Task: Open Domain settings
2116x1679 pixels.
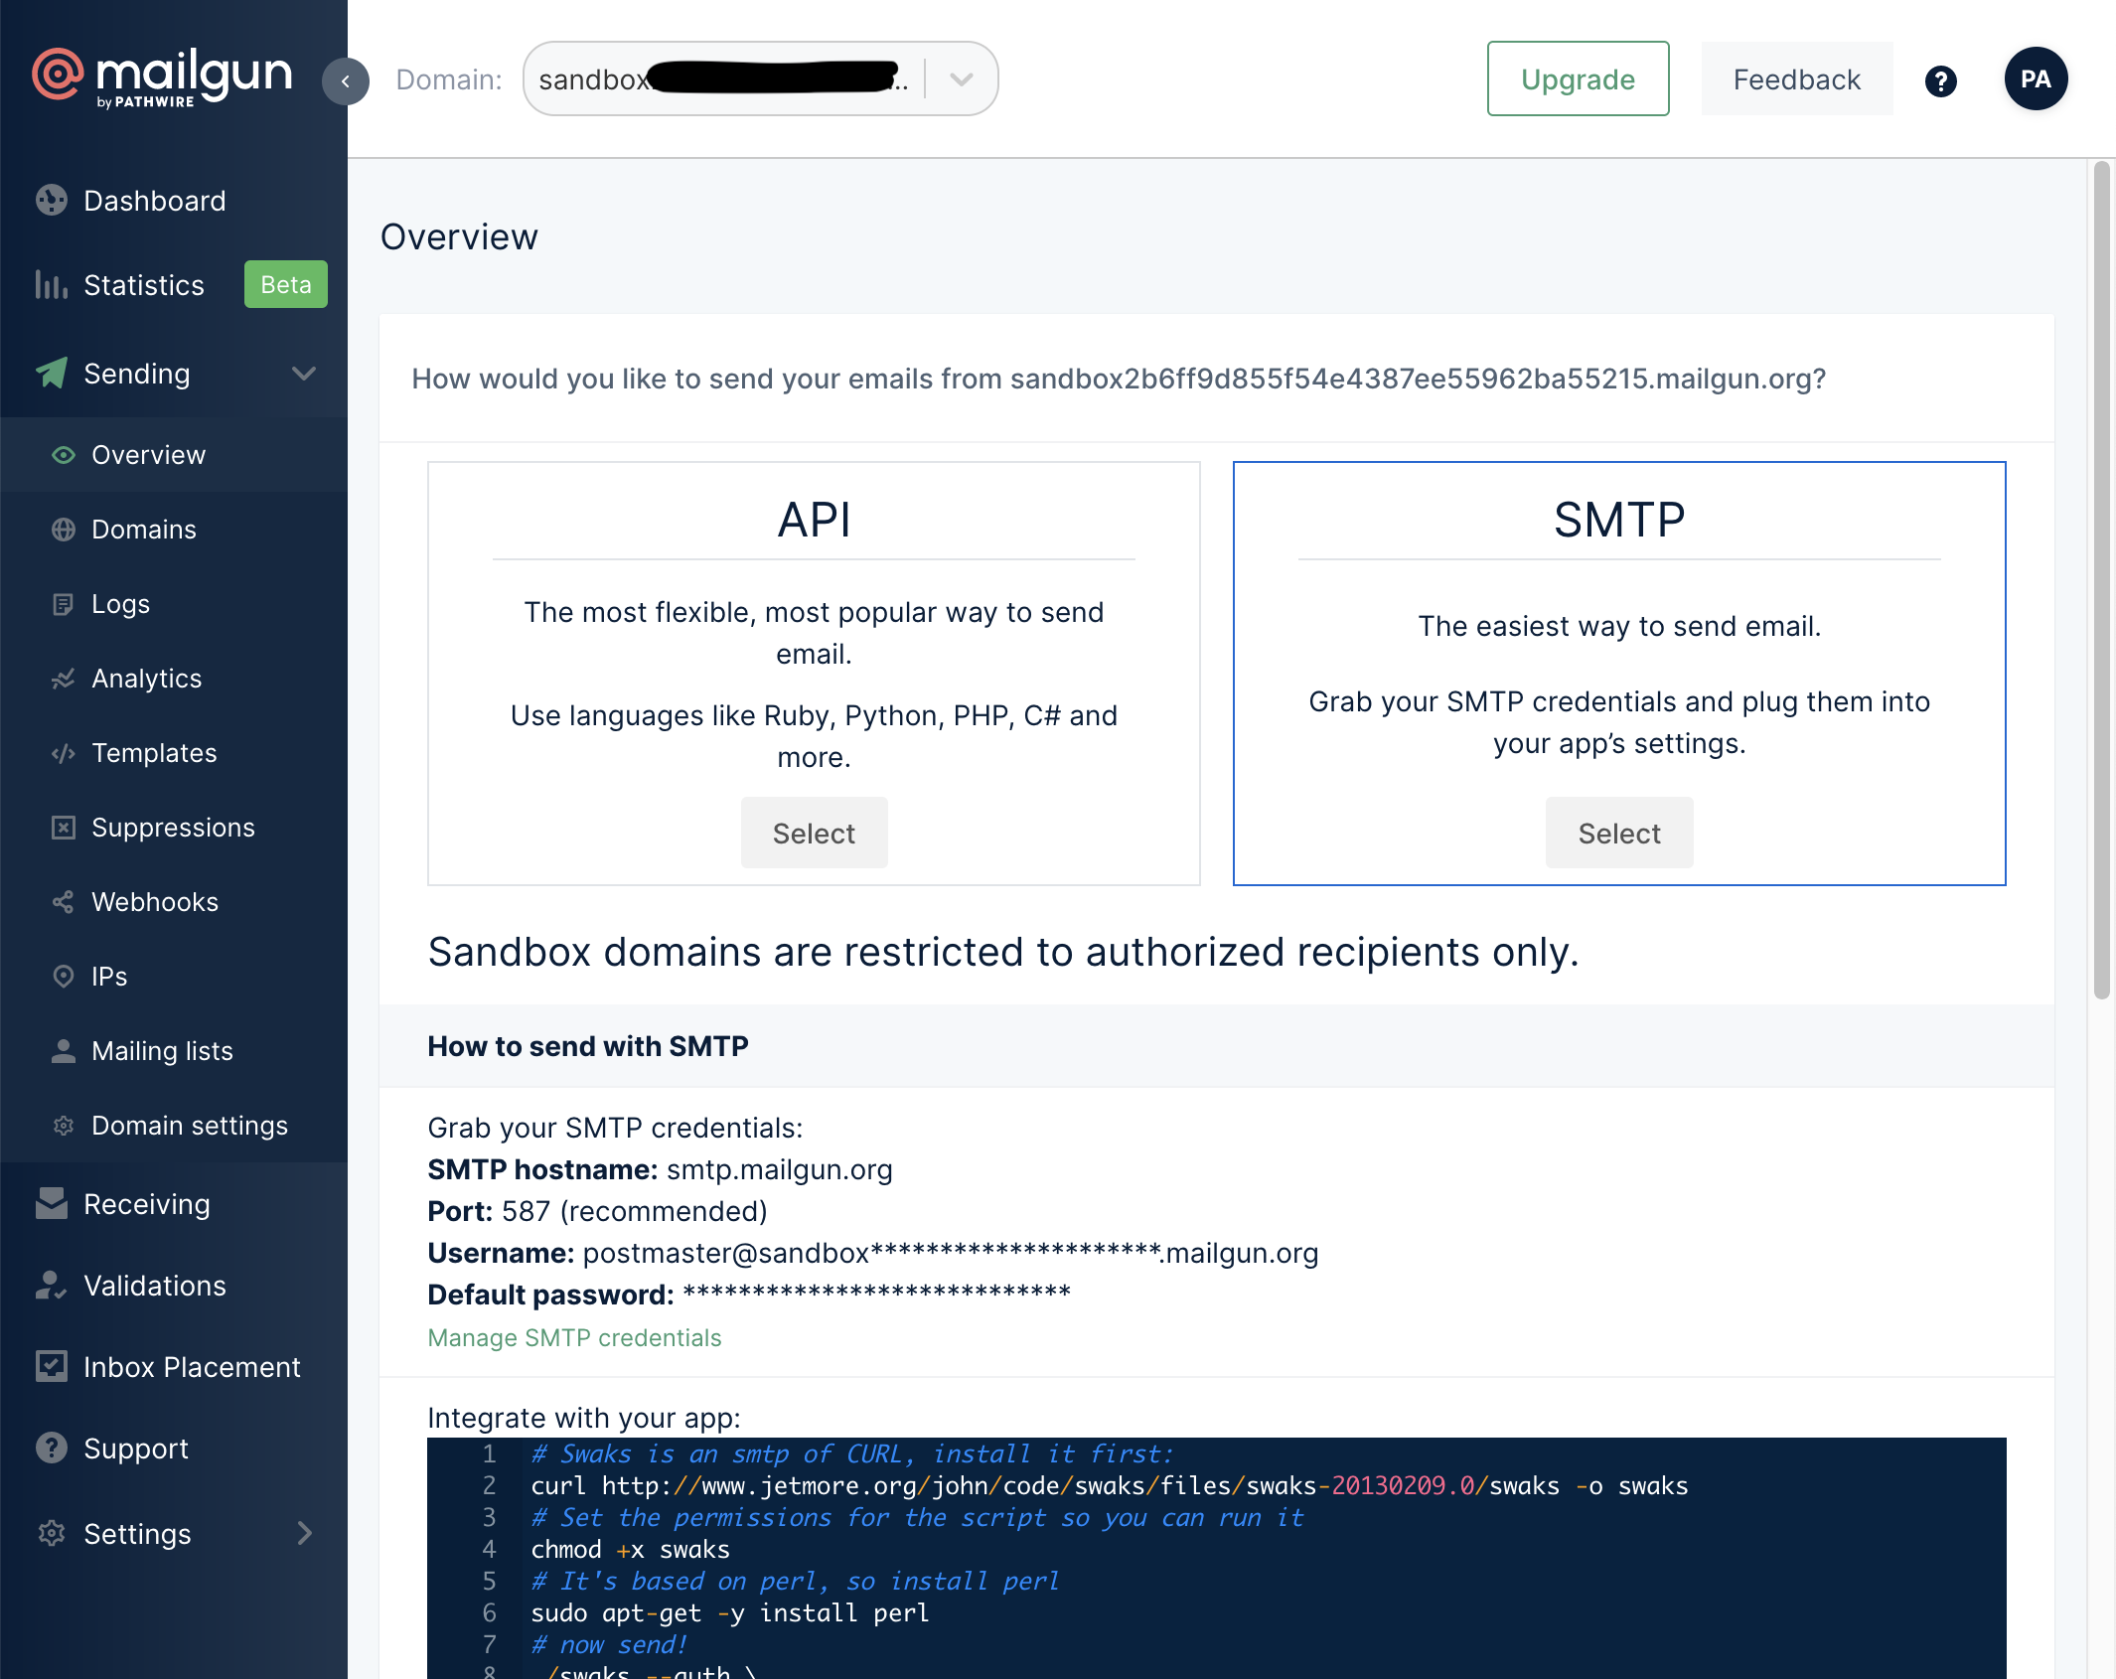Action: click(x=189, y=1125)
